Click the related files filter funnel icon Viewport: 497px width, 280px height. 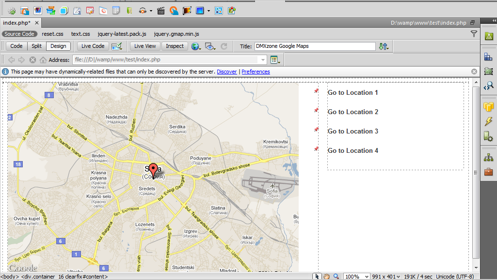pyautogui.click(x=474, y=34)
